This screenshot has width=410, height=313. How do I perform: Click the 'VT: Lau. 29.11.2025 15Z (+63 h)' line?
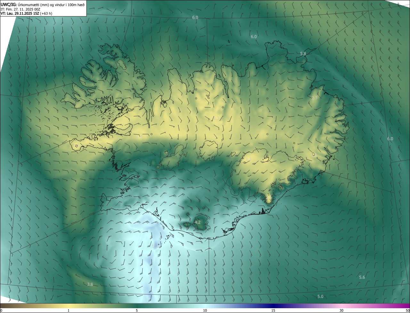pyautogui.click(x=26, y=13)
